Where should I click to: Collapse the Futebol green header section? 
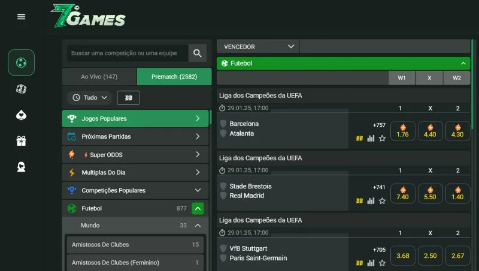click(x=463, y=63)
